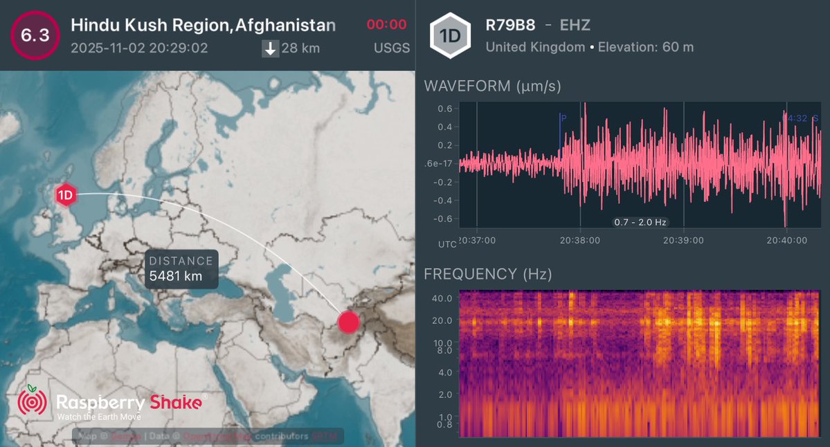Click the 00:00 countdown timer
Screen dimensions: 830x447
pos(387,24)
